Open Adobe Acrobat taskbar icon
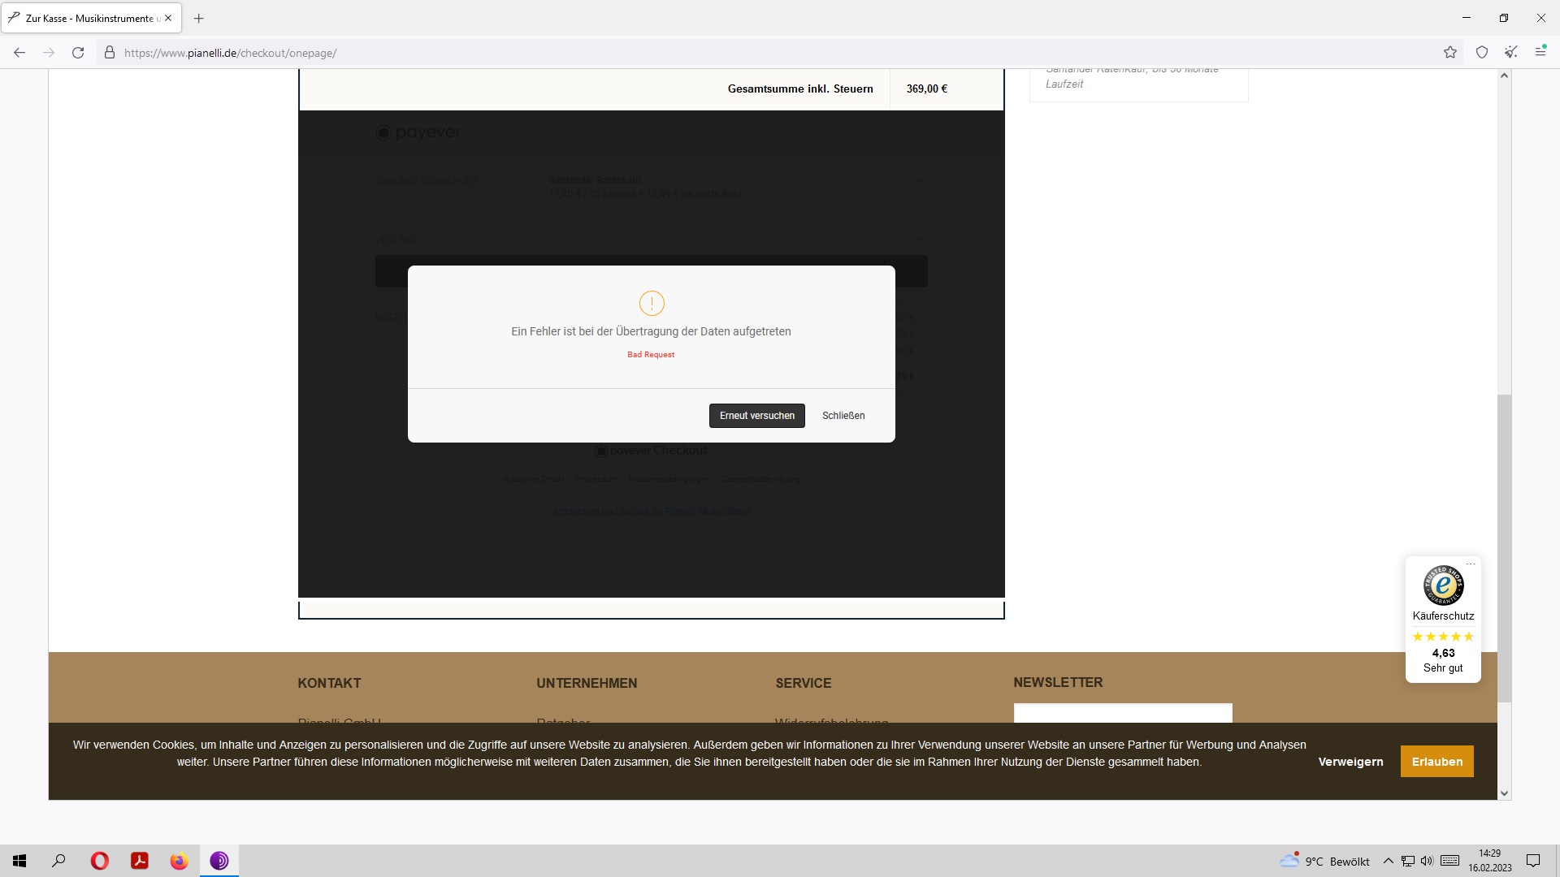1560x877 pixels. coord(139,861)
